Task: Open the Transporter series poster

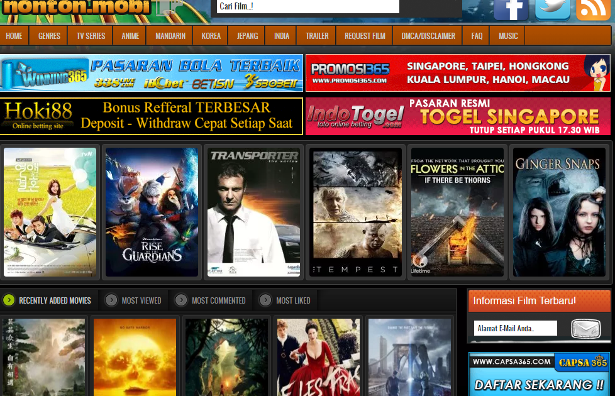Action: click(254, 212)
